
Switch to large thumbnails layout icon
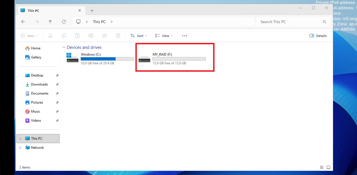(x=328, y=167)
